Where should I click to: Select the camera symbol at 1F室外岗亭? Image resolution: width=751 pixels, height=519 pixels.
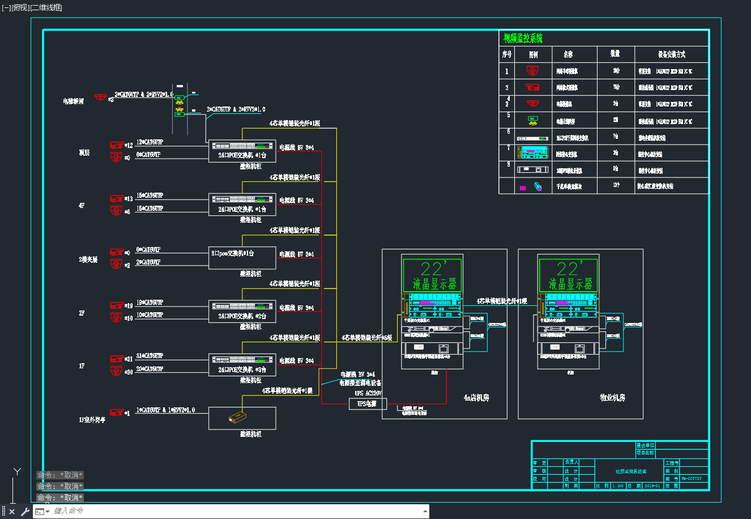[x=117, y=412]
